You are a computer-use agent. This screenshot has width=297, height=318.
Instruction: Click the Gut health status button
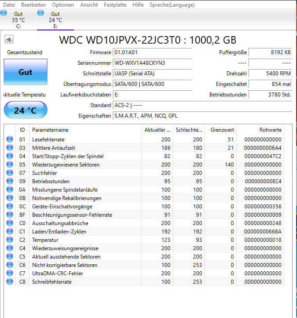(26, 72)
